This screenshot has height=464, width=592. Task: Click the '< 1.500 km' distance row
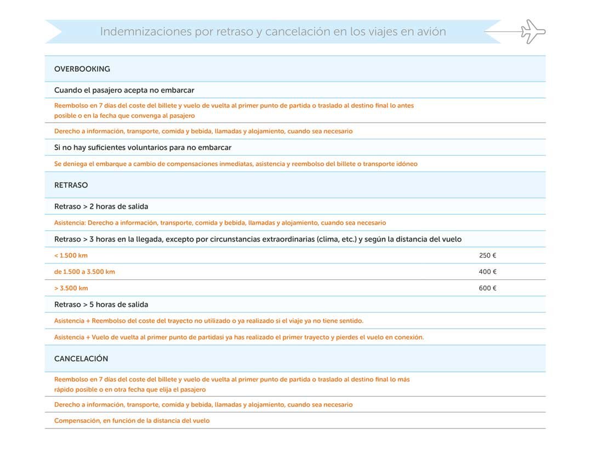(70, 255)
